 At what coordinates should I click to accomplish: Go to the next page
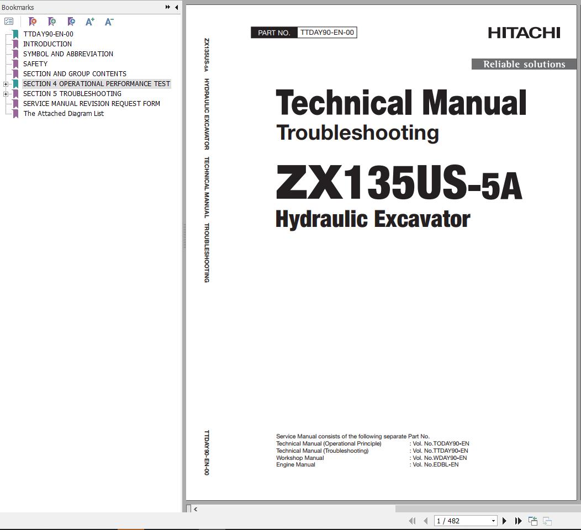[x=504, y=521]
